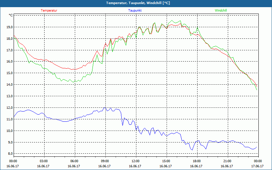272x170 pixels.
Task: Click the 18:00 time axis label
Action: click(x=197, y=161)
